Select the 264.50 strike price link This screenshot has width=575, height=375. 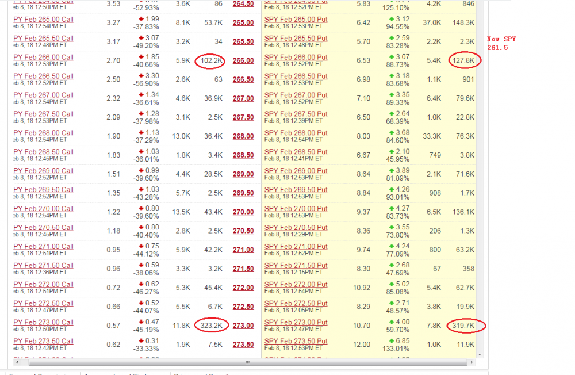click(x=243, y=3)
